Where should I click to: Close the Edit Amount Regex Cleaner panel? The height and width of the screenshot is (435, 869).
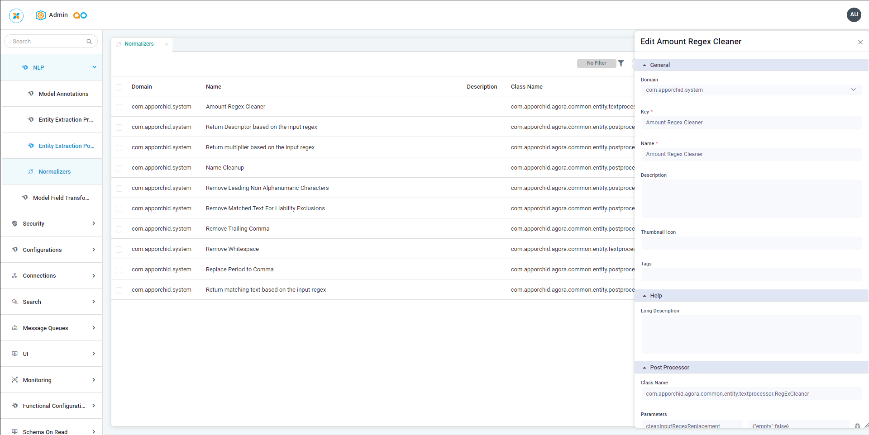[x=860, y=42]
